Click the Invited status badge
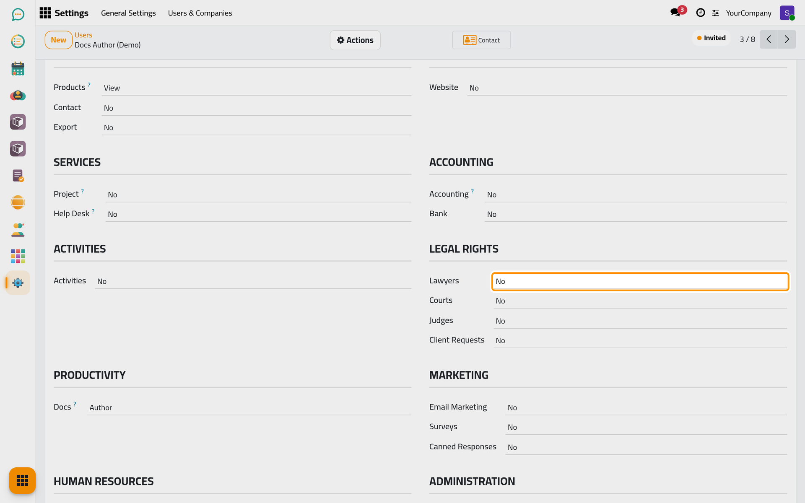 pos(712,38)
